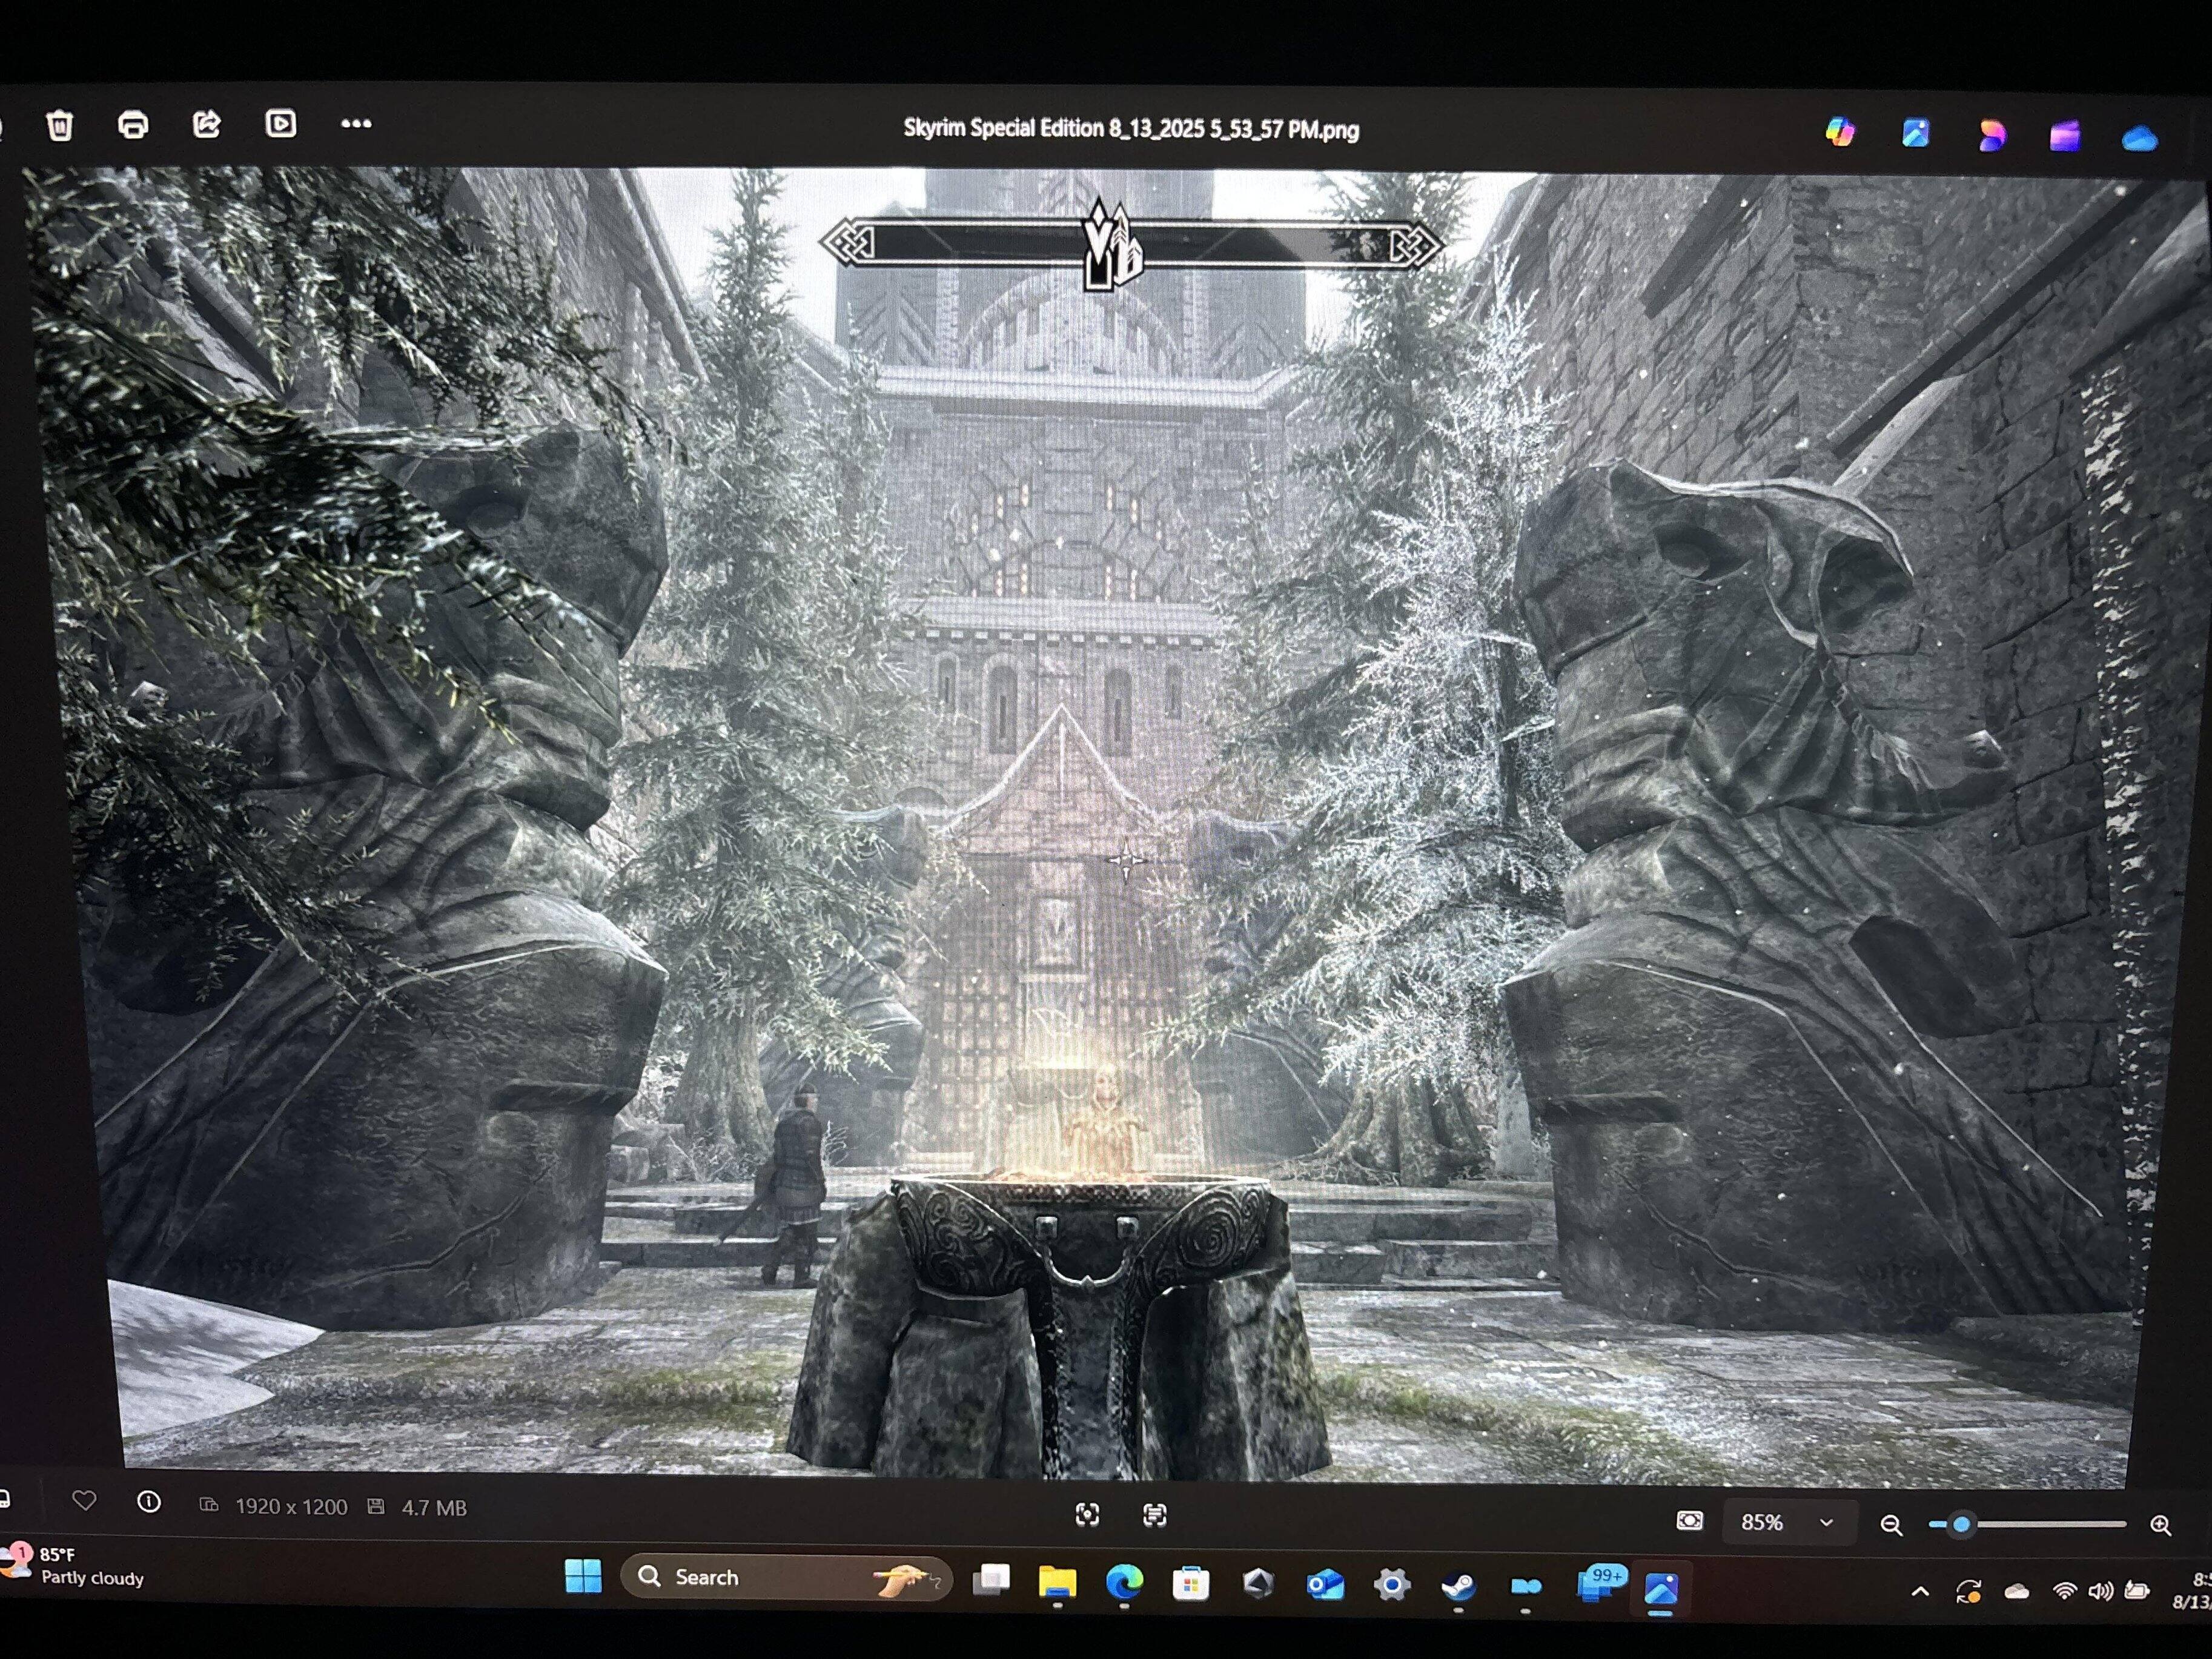Image resolution: width=2212 pixels, height=1659 pixels.
Task: Start slideshow with the play icon
Action: tap(281, 123)
